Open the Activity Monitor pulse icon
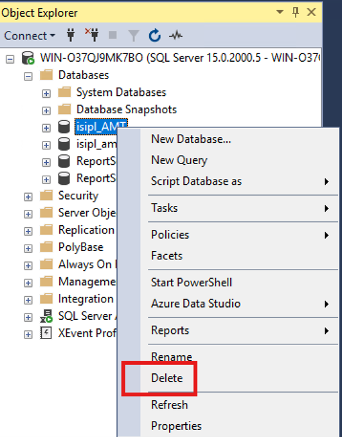 pos(176,35)
